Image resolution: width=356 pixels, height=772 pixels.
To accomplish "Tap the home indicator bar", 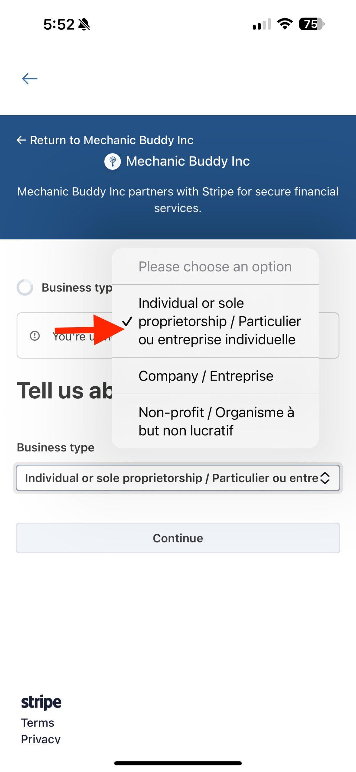I will coord(178,763).
